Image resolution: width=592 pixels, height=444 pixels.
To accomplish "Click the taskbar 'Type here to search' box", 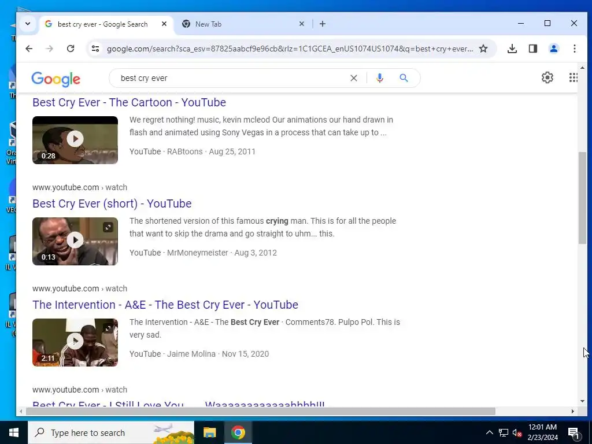I will (111, 432).
